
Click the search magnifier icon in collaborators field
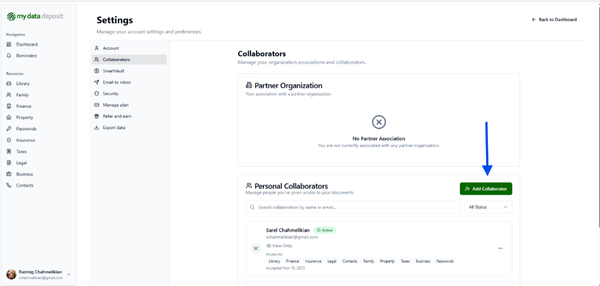tap(252, 207)
